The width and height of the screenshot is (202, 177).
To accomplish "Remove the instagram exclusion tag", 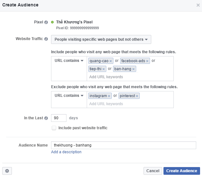I will (109, 96).
